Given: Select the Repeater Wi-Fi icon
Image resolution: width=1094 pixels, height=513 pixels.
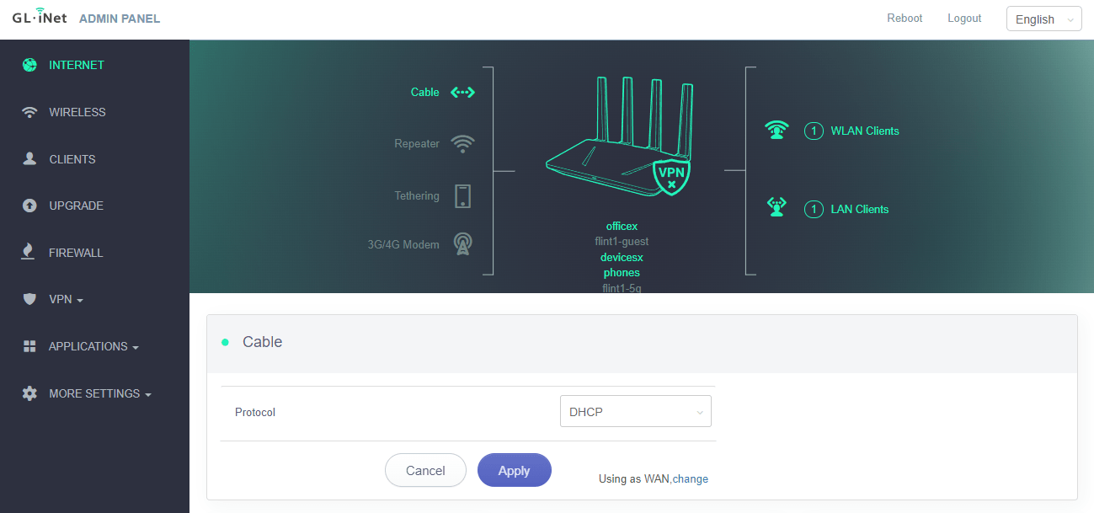Looking at the screenshot, I should (x=462, y=144).
